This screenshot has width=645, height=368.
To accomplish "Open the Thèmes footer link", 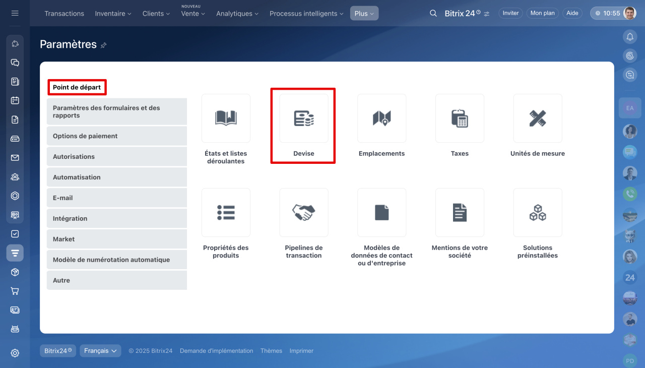I will coord(271,351).
